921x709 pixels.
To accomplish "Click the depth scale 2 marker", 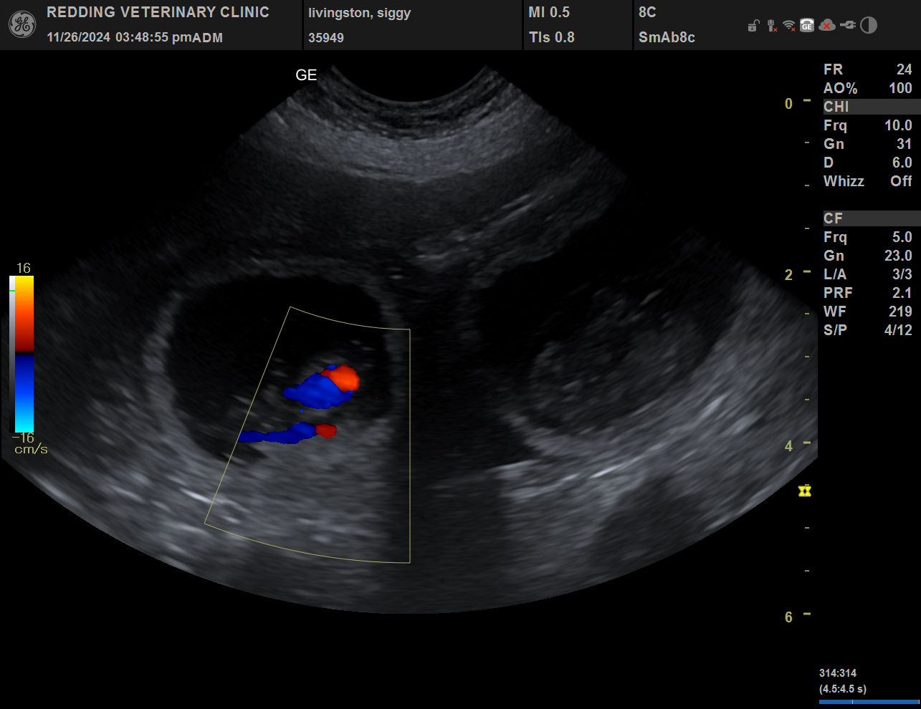I will pos(788,275).
